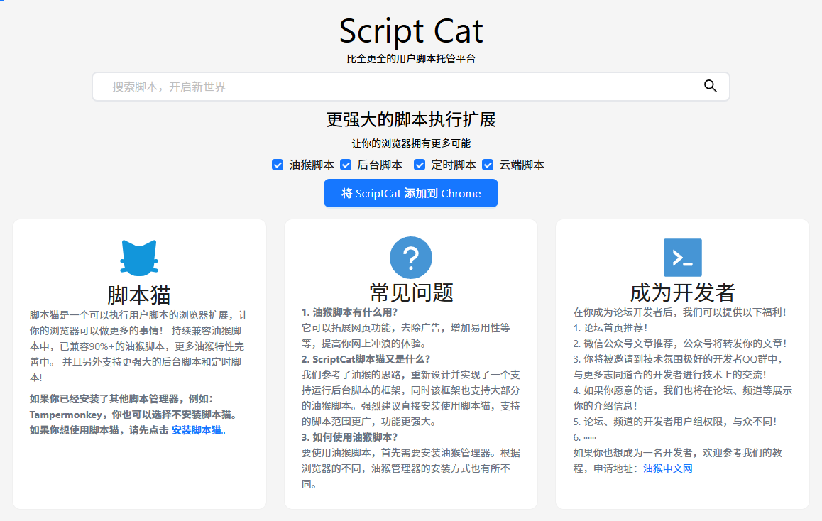
Task: Click the 更强大的脚本执行扩展 heading
Action: coord(411,119)
